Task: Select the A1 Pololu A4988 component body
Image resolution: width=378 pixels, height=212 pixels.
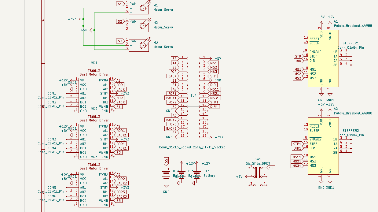Action: click(x=323, y=58)
